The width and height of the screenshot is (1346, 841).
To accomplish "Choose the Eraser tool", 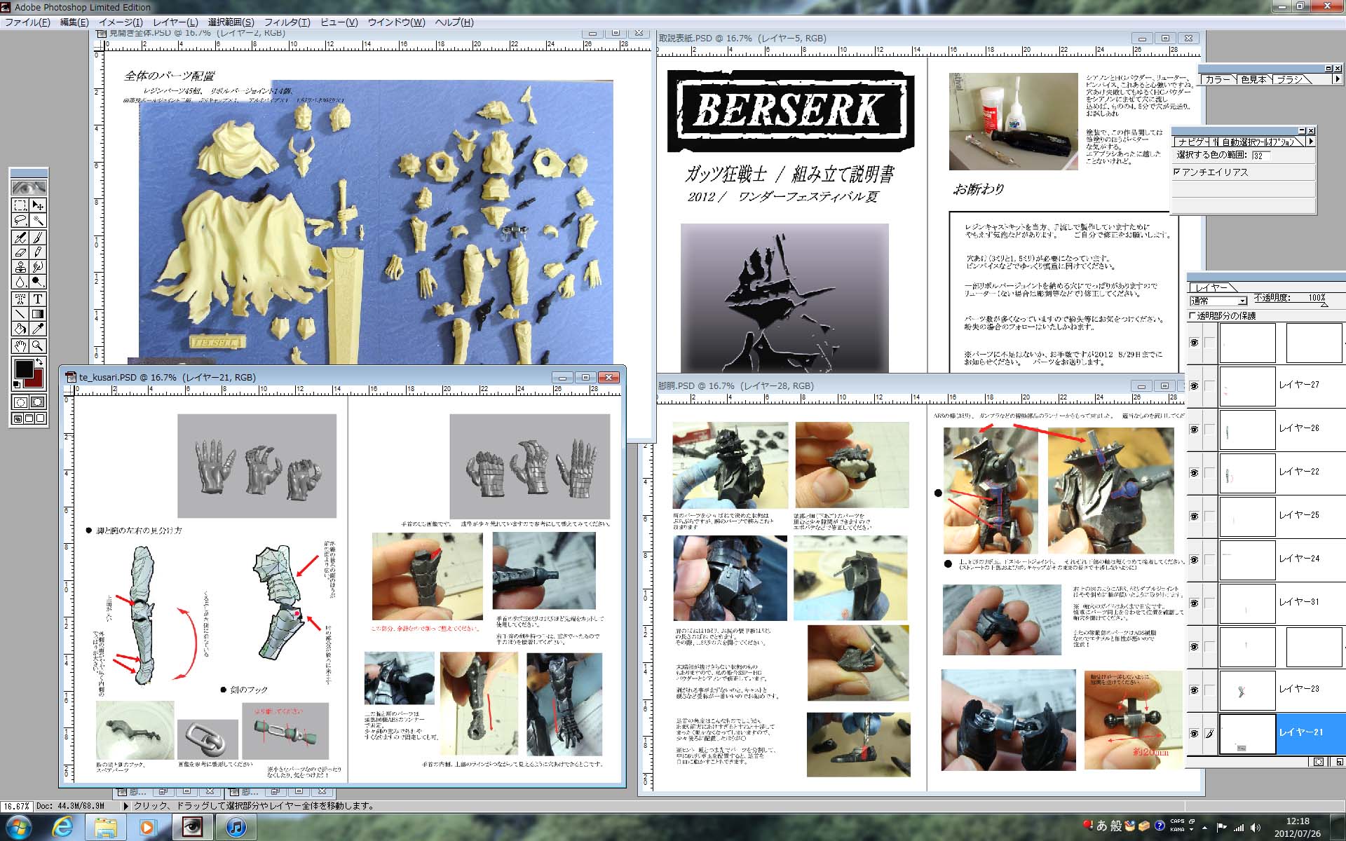I will 20,252.
